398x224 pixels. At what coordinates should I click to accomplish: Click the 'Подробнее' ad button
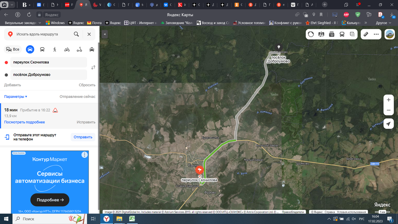click(x=50, y=200)
